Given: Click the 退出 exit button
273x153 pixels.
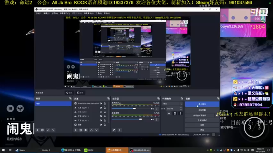Looking at the screenshot, I should (x=202, y=130).
